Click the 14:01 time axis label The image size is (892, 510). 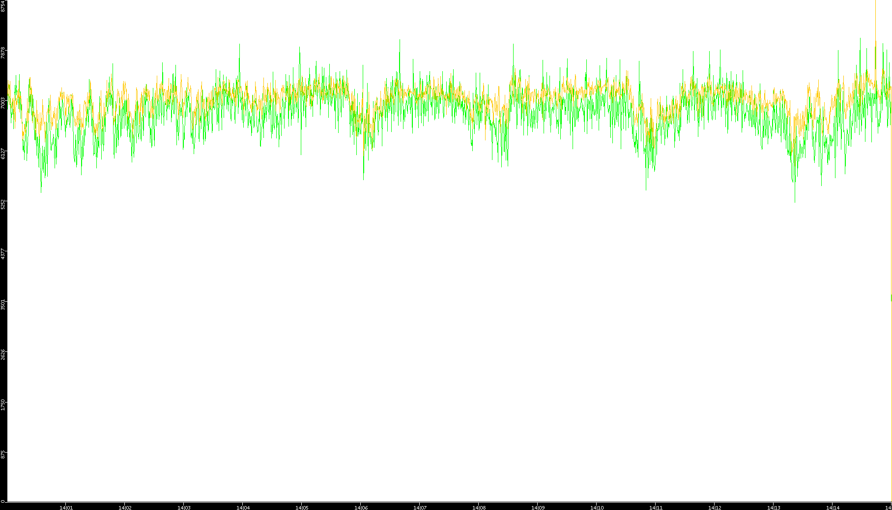(66, 508)
